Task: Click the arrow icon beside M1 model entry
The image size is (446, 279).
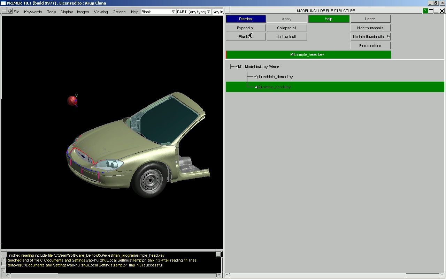Action: (237, 66)
